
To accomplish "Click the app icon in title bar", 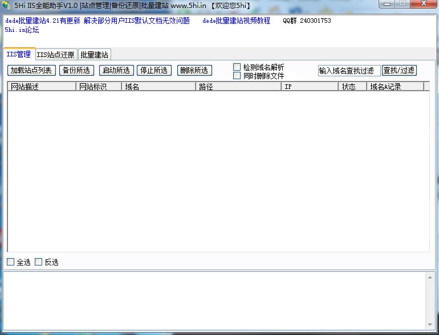I will (x=6, y=5).
